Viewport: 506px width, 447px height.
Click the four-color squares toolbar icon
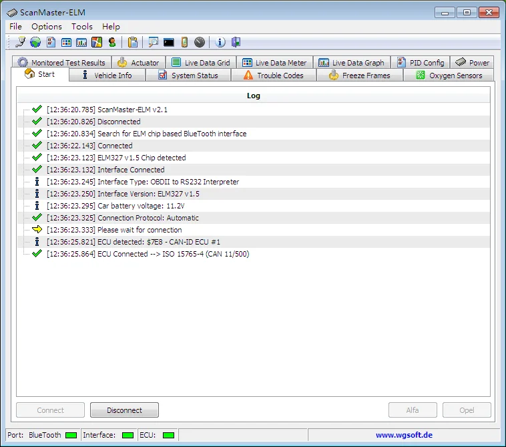click(x=97, y=42)
